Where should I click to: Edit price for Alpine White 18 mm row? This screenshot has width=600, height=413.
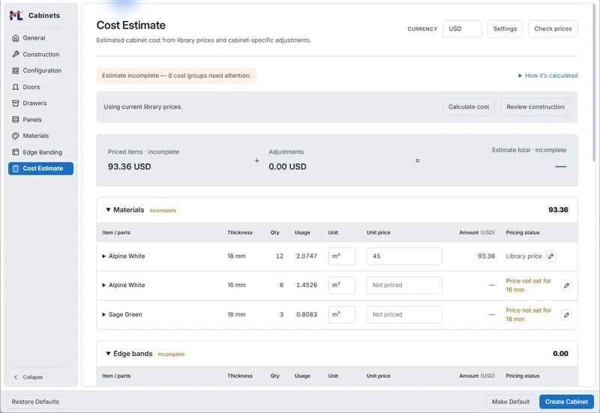[x=550, y=256]
